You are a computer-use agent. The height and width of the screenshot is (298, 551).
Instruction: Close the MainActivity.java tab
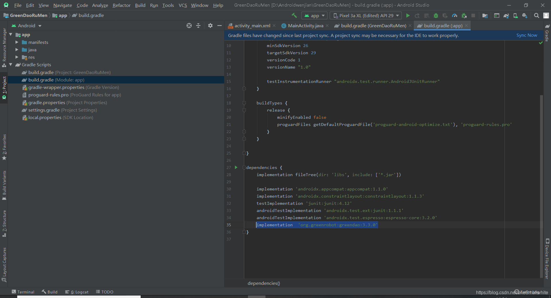[x=327, y=26]
